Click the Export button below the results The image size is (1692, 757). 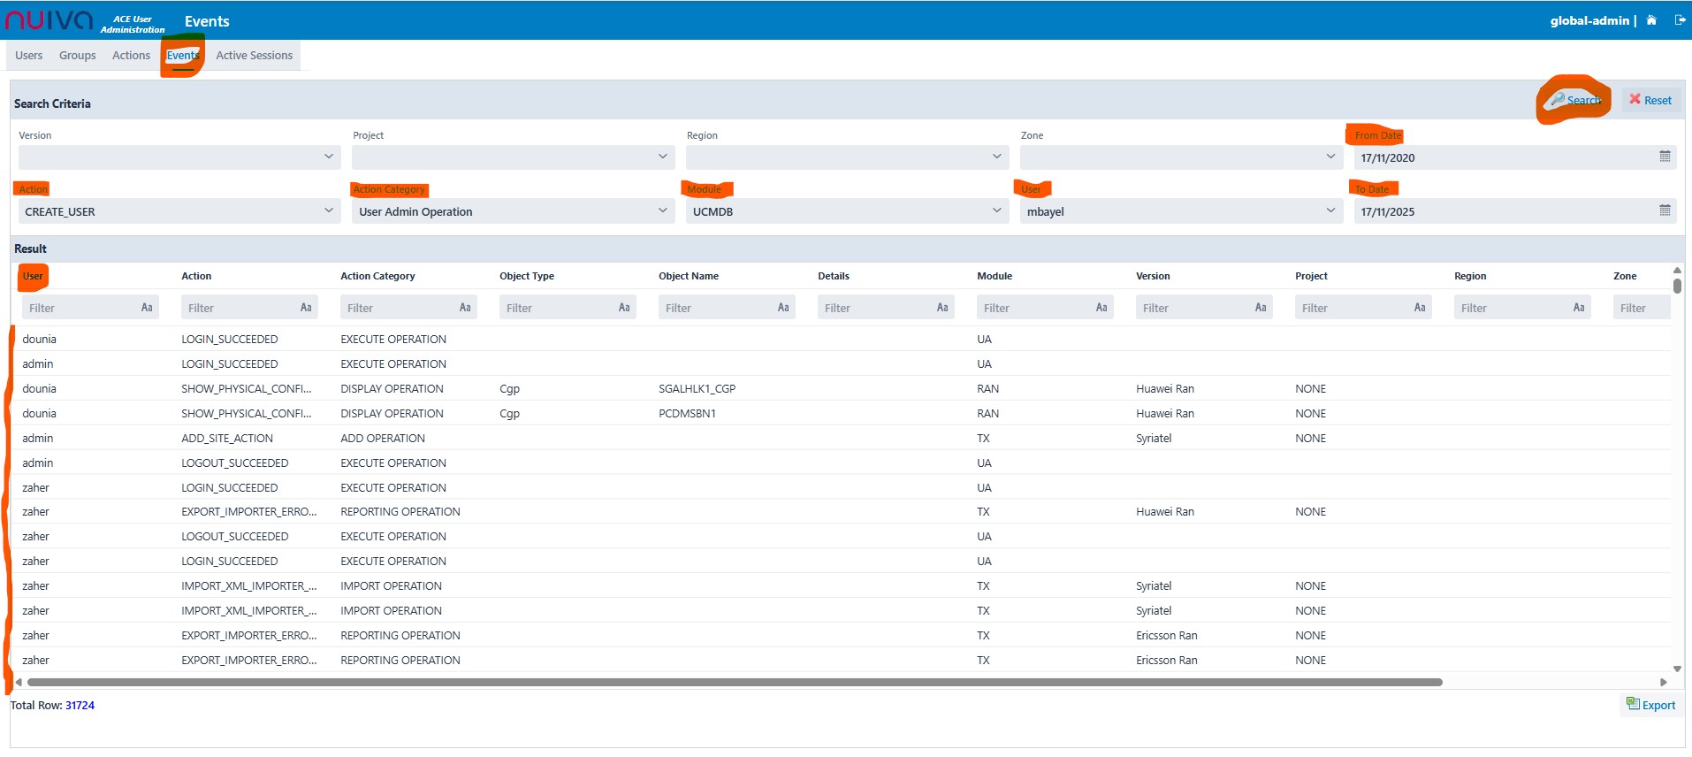[1650, 705]
